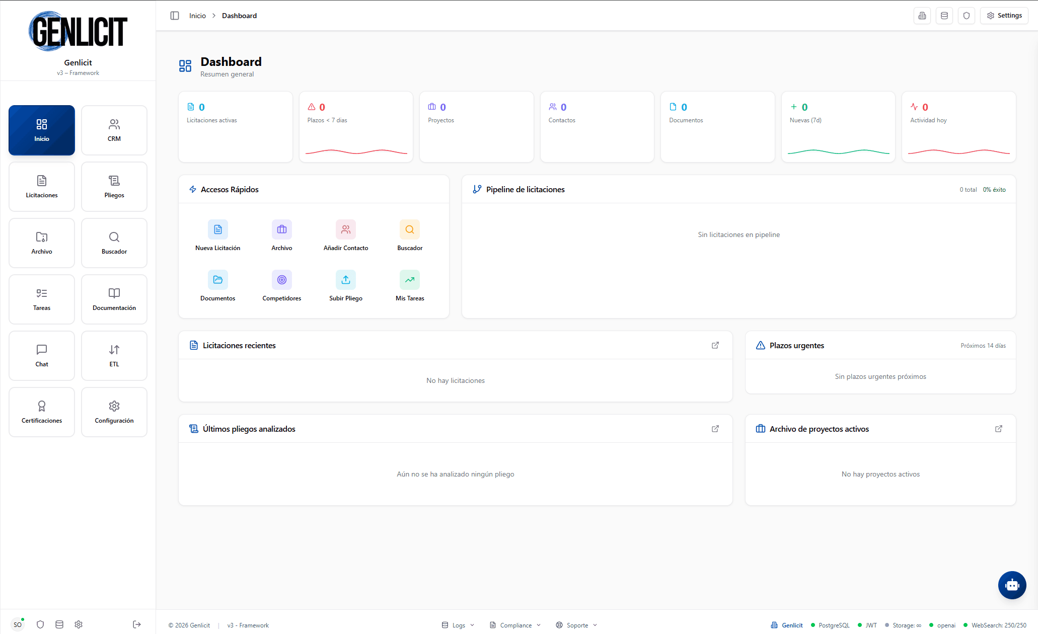Click the shield icon in top bar
Screen dimensions: 1038x634
point(967,16)
